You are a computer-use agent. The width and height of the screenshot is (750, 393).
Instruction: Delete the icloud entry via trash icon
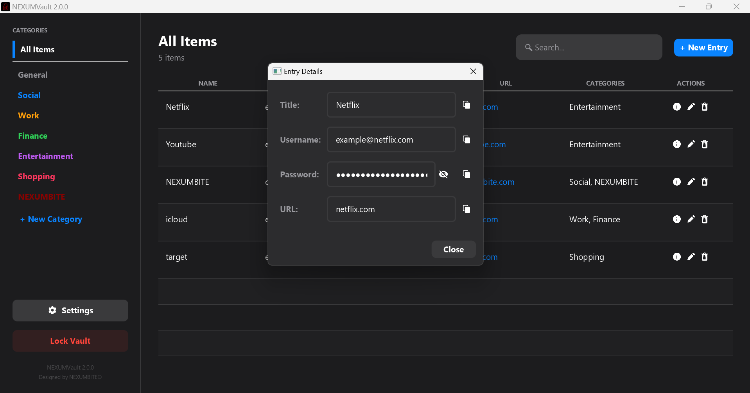(x=705, y=219)
